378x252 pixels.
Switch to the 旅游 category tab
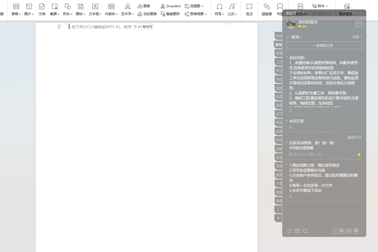click(x=278, y=131)
